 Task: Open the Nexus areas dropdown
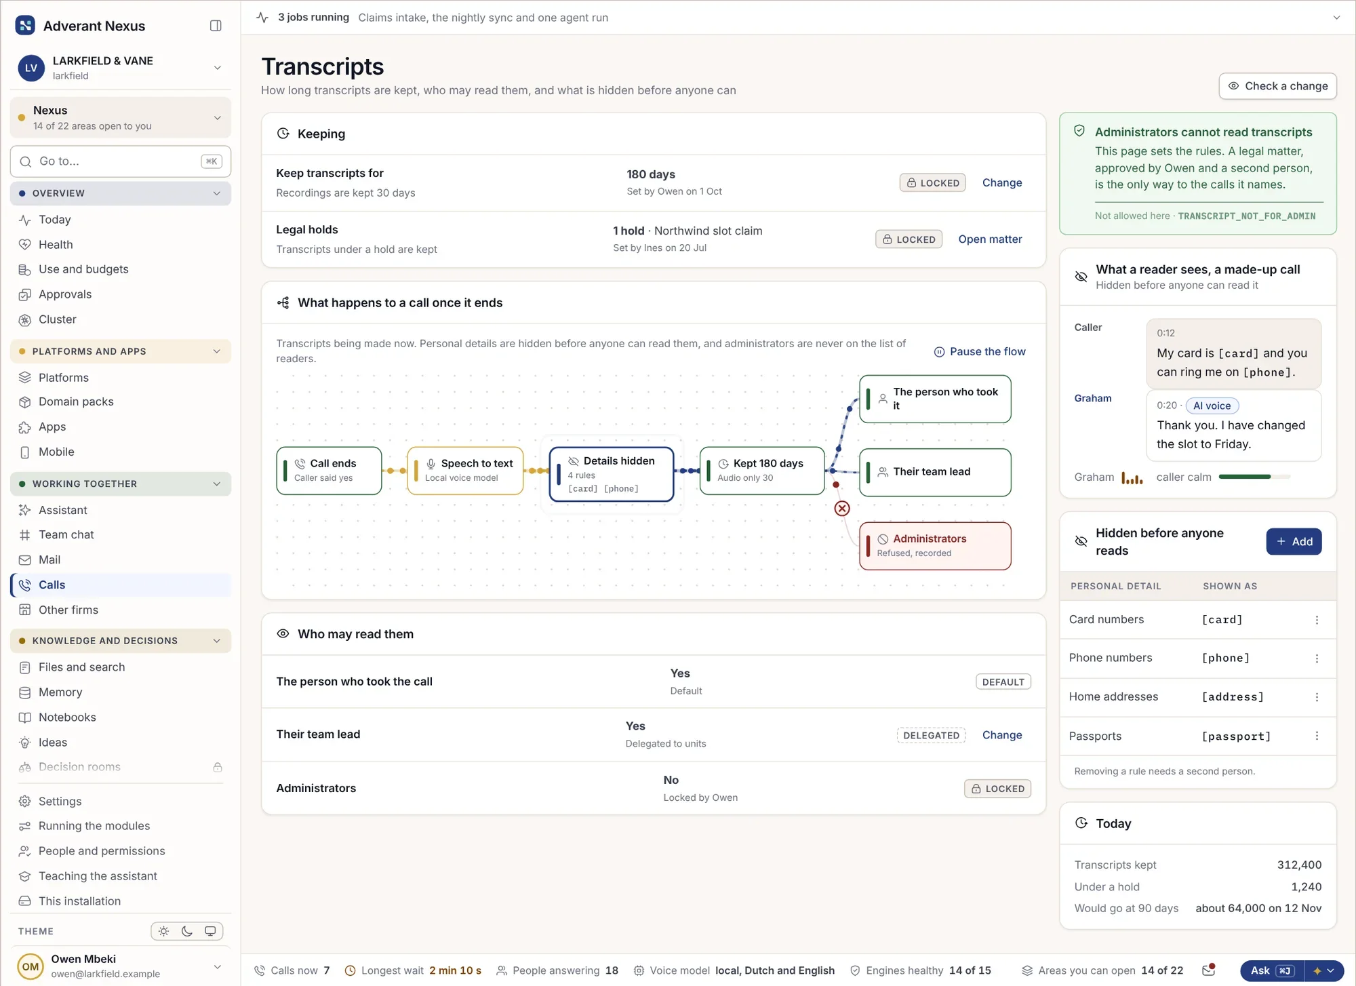(x=121, y=117)
